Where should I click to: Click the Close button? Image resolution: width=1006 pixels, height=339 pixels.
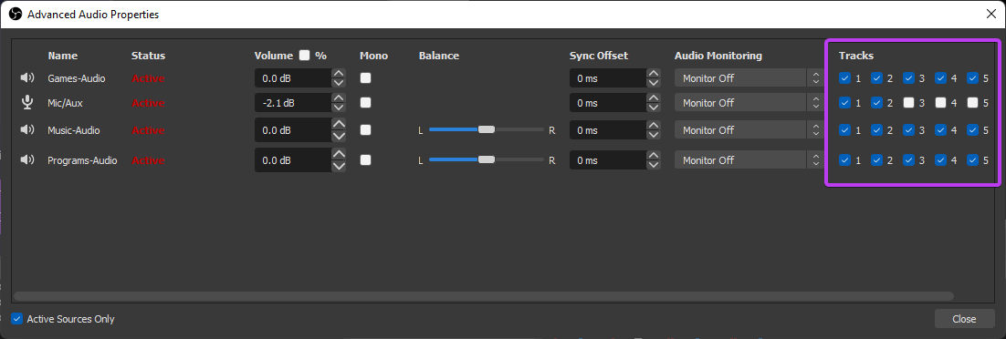[x=964, y=318]
